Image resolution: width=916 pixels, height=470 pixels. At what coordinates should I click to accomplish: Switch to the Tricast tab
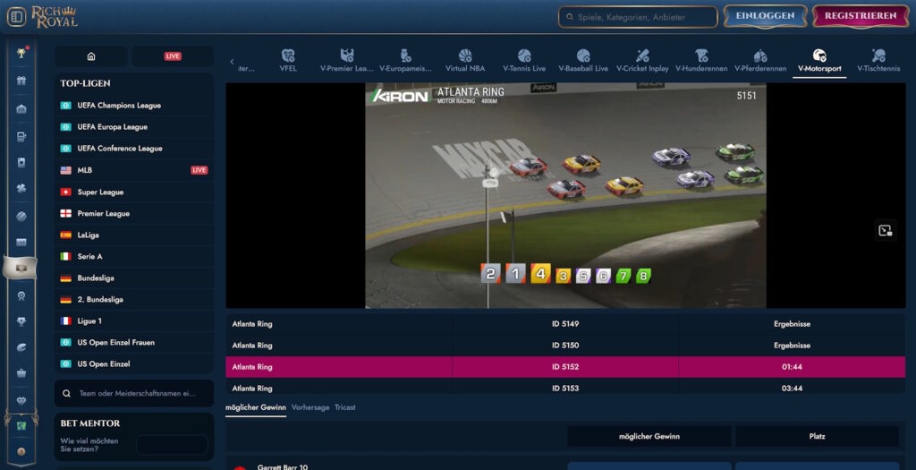tap(344, 407)
